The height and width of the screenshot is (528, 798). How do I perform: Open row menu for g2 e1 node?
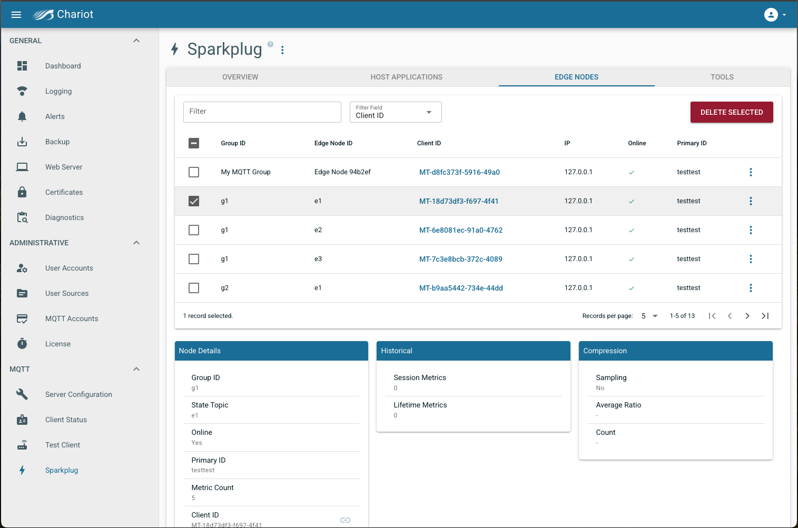(751, 288)
